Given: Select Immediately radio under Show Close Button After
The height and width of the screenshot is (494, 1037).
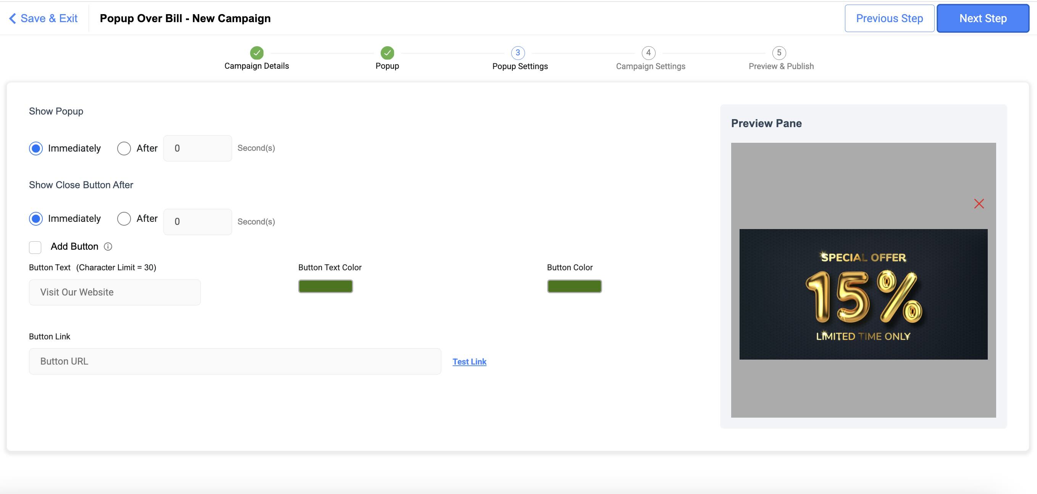Looking at the screenshot, I should pos(36,218).
